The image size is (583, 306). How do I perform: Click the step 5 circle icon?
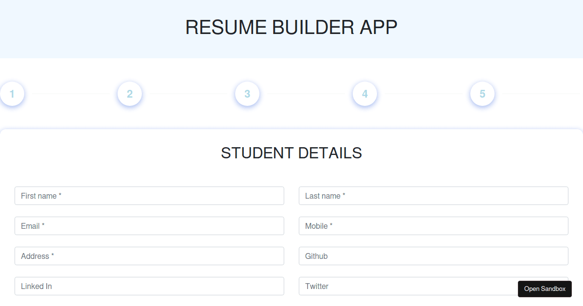click(x=482, y=94)
